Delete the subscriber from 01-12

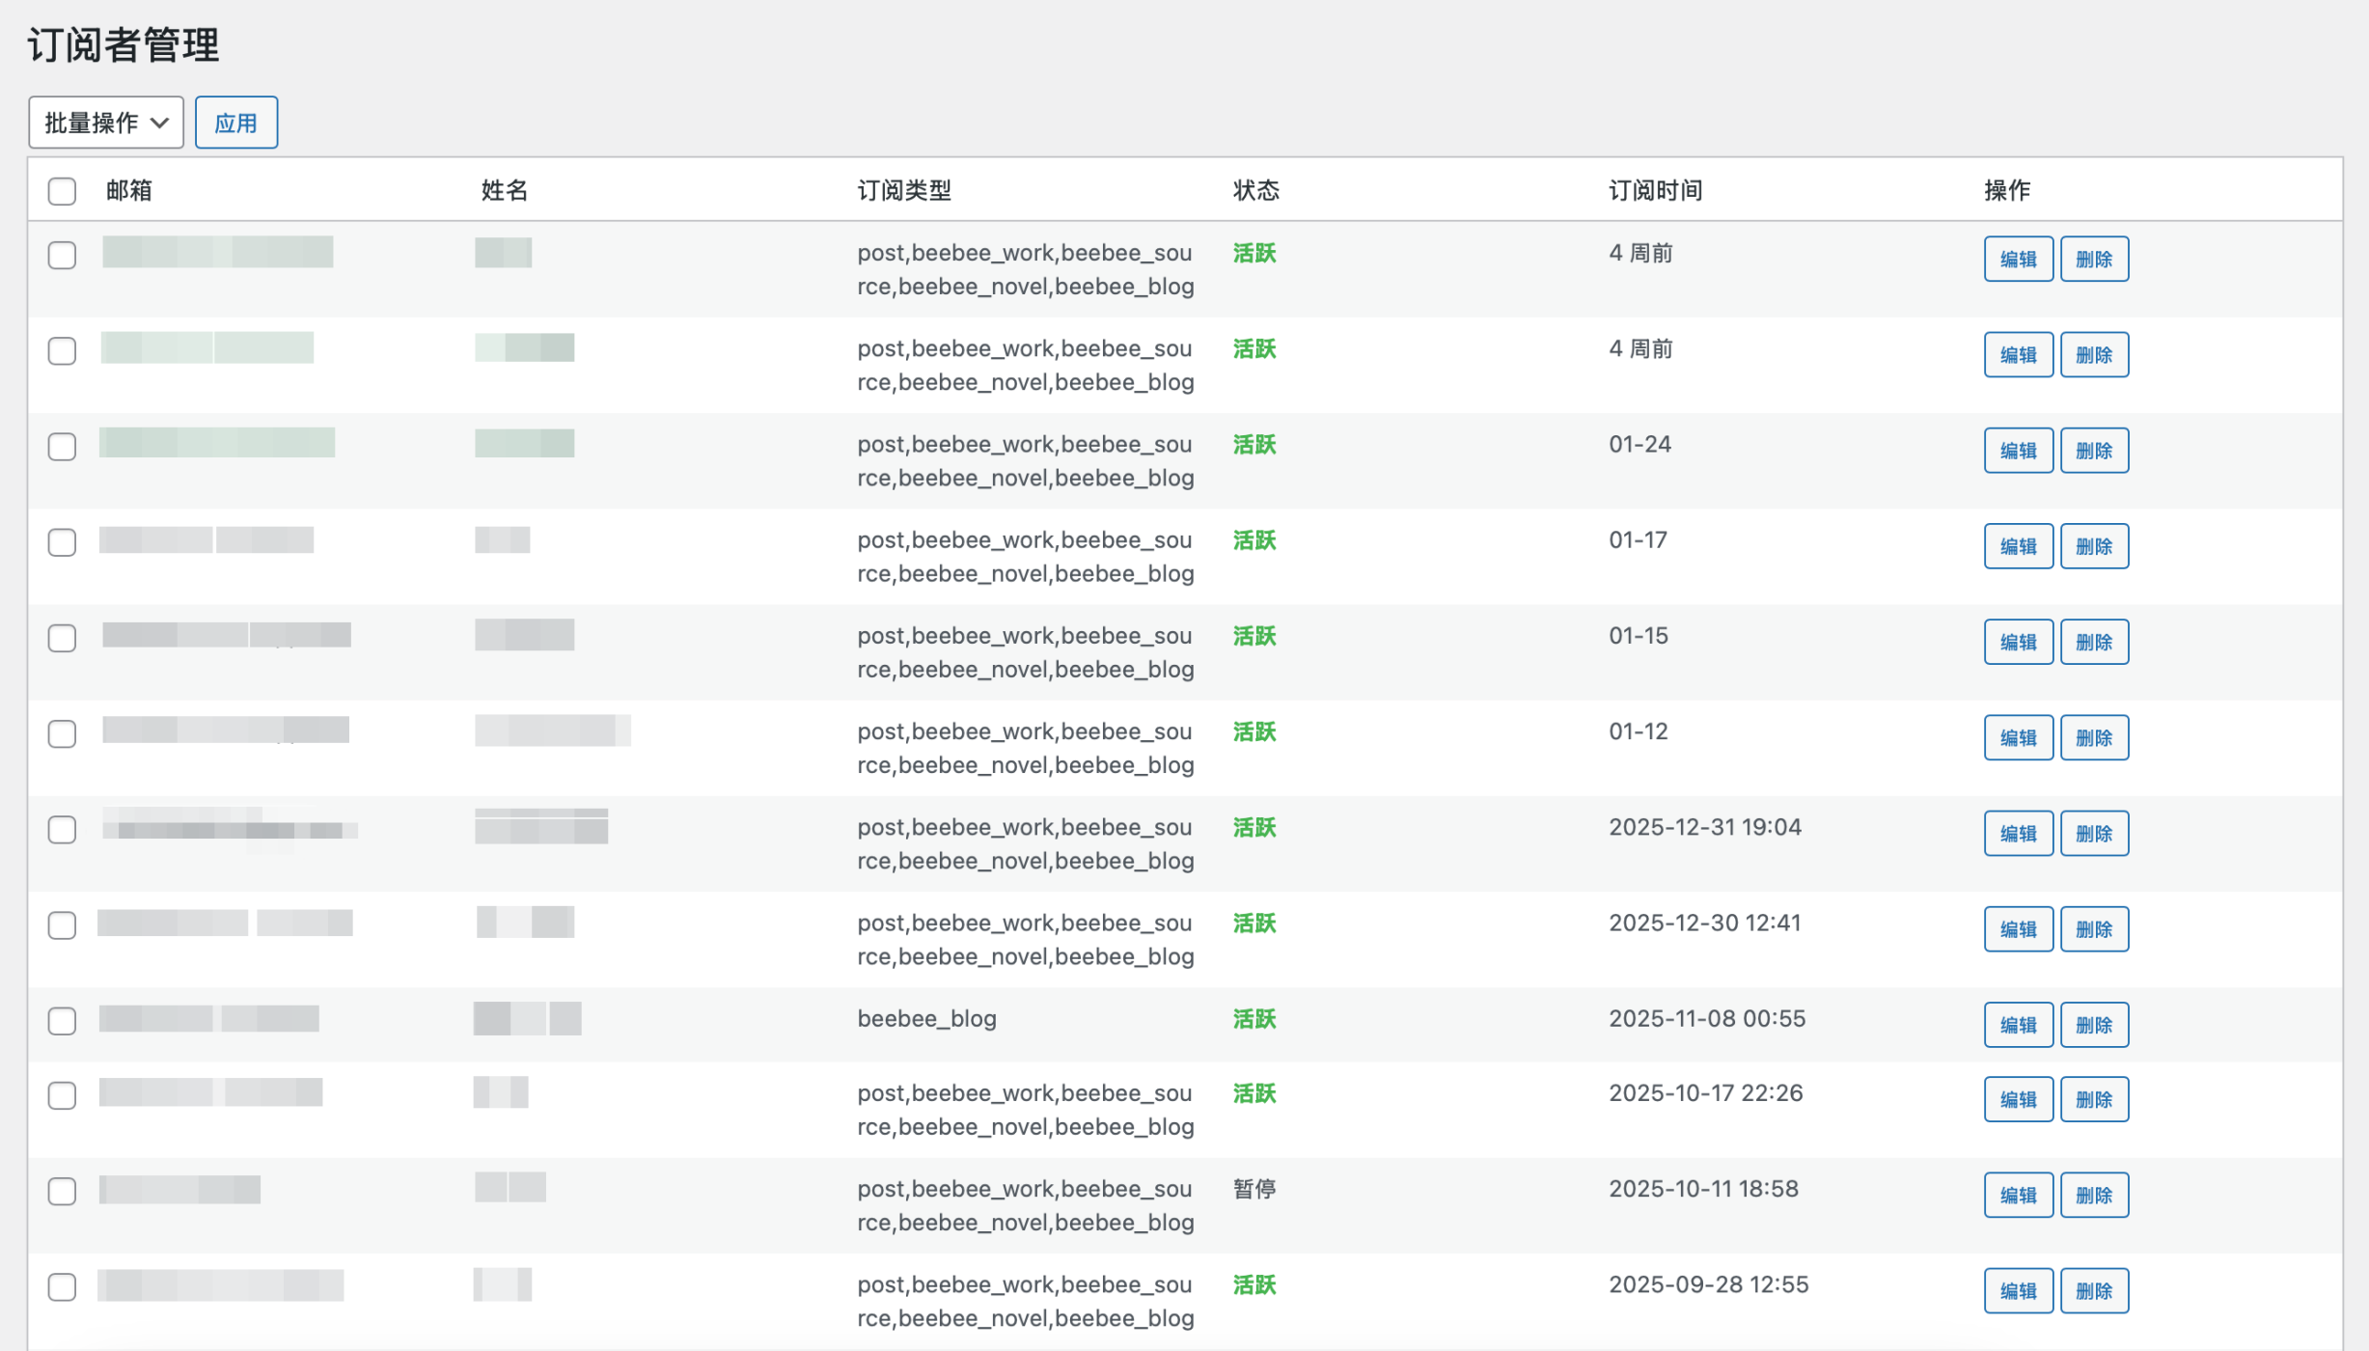2093,738
